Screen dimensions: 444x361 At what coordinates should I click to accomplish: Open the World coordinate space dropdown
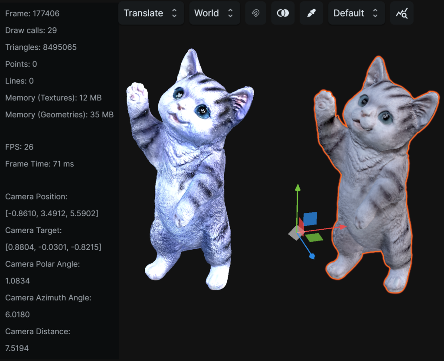(214, 13)
